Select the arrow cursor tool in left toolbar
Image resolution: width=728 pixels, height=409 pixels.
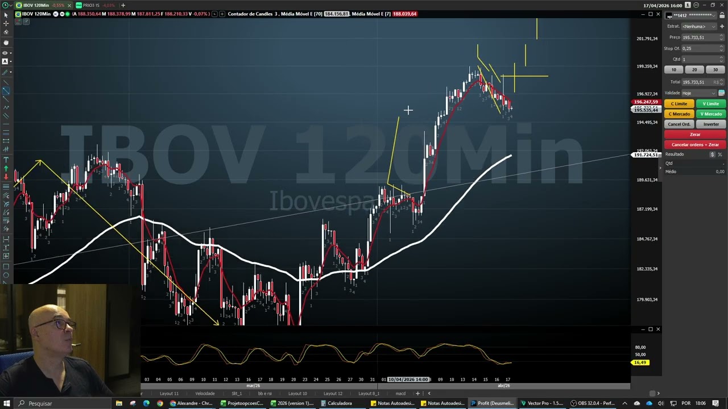click(6, 15)
